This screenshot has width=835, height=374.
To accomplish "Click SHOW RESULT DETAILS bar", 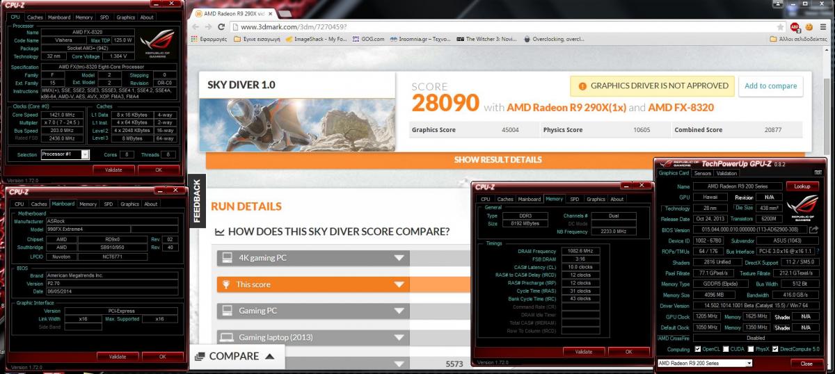I will (x=498, y=159).
